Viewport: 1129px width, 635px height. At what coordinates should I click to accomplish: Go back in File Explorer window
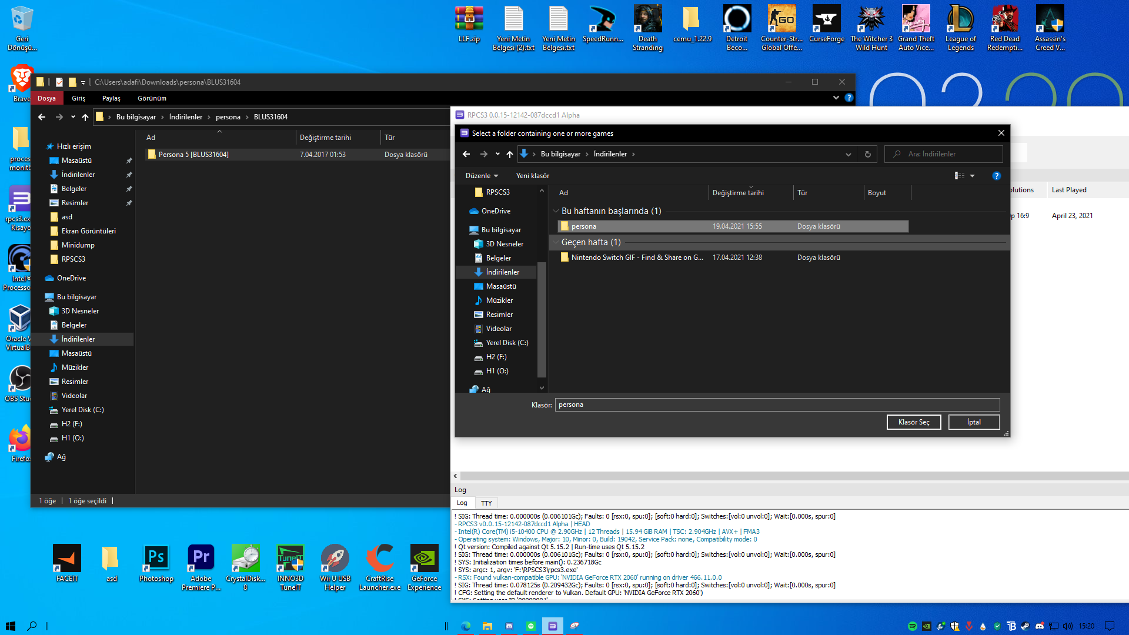point(42,117)
